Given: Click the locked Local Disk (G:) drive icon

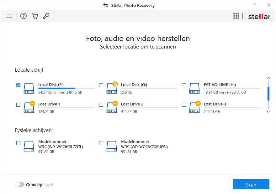Looking at the screenshot, I should coord(112,89).
